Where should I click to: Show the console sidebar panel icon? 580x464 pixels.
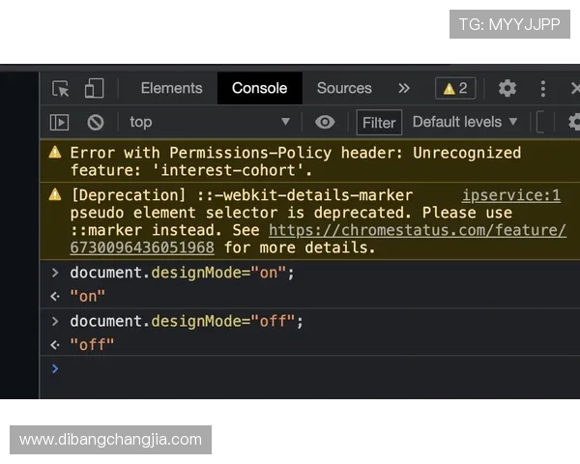point(60,122)
